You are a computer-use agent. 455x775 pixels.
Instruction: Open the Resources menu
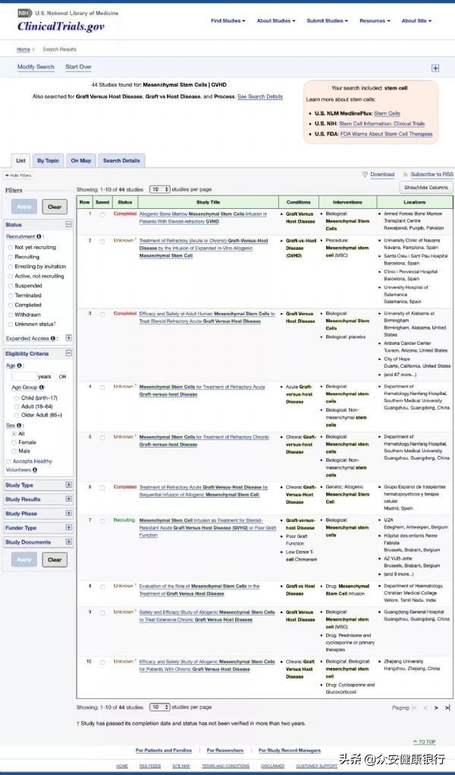point(375,21)
